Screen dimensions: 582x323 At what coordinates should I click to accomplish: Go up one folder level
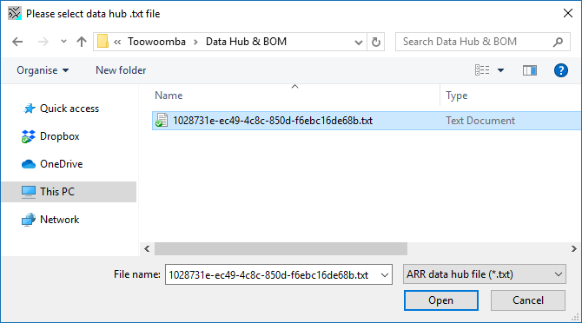(82, 42)
